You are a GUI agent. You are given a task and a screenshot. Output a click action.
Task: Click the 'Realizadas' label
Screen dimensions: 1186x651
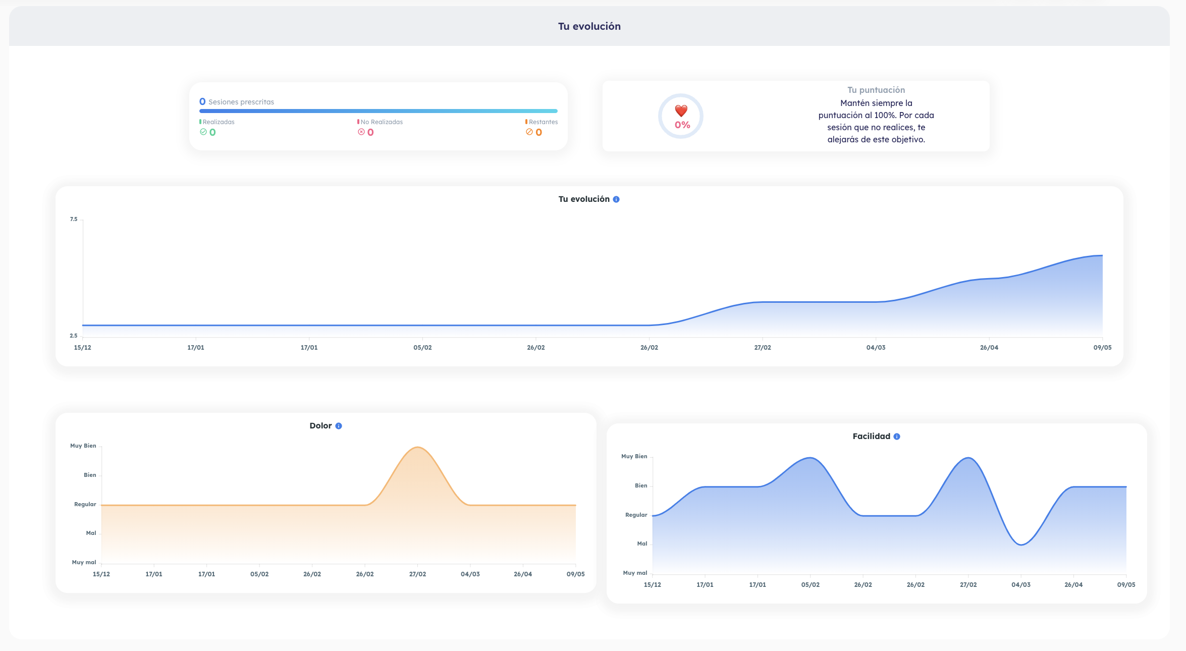tap(219, 122)
